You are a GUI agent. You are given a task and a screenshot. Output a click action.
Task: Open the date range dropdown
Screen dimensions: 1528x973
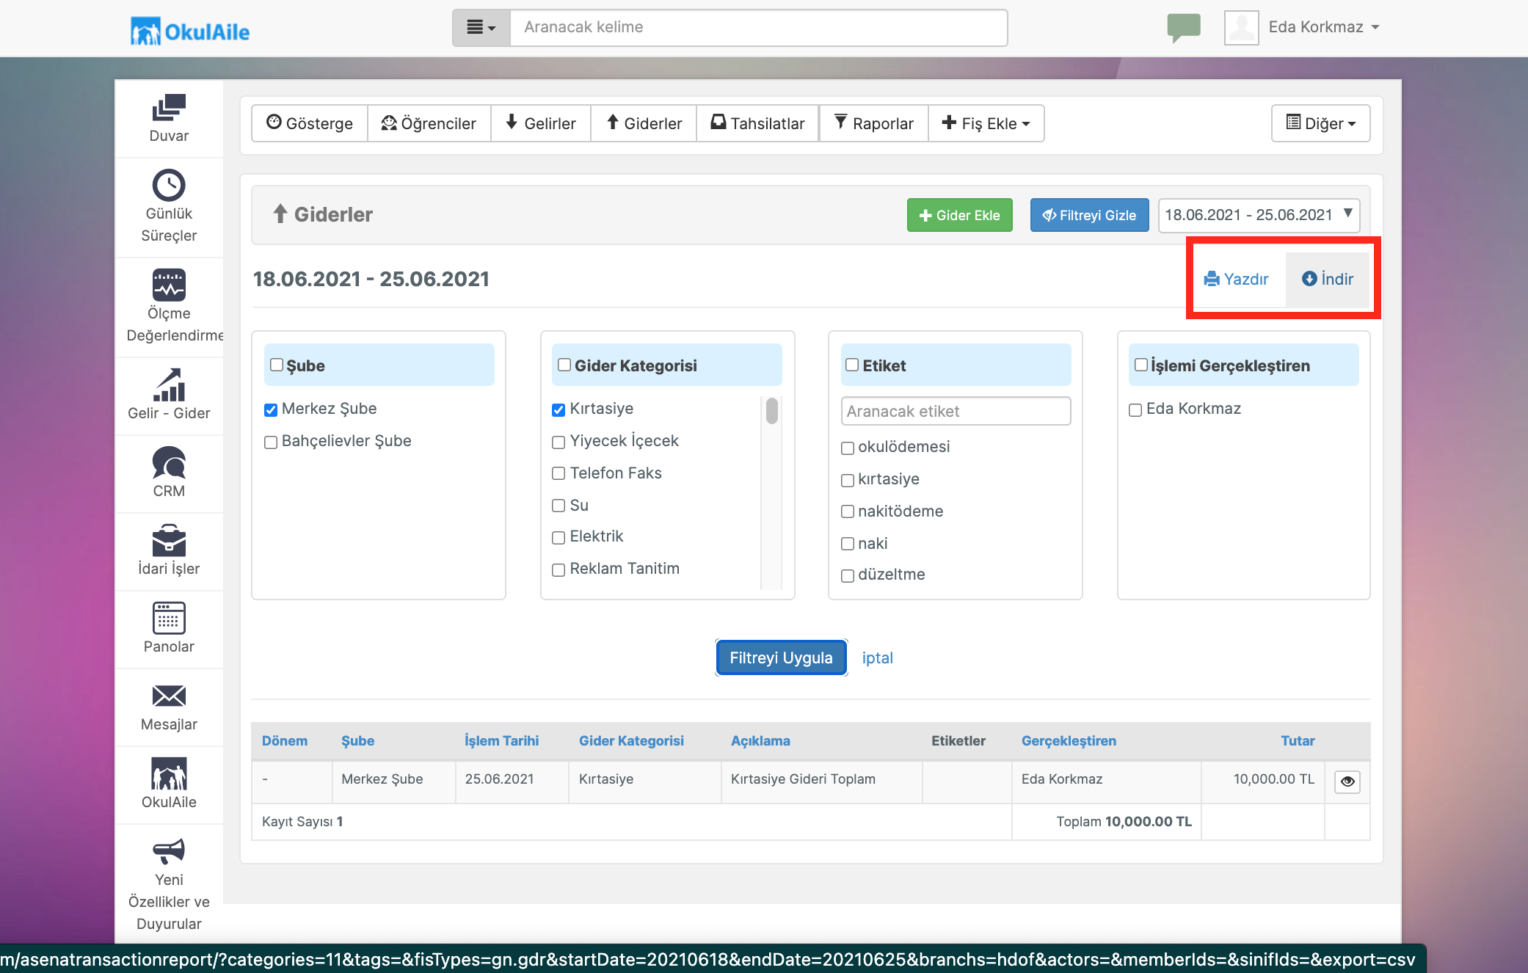click(x=1259, y=215)
